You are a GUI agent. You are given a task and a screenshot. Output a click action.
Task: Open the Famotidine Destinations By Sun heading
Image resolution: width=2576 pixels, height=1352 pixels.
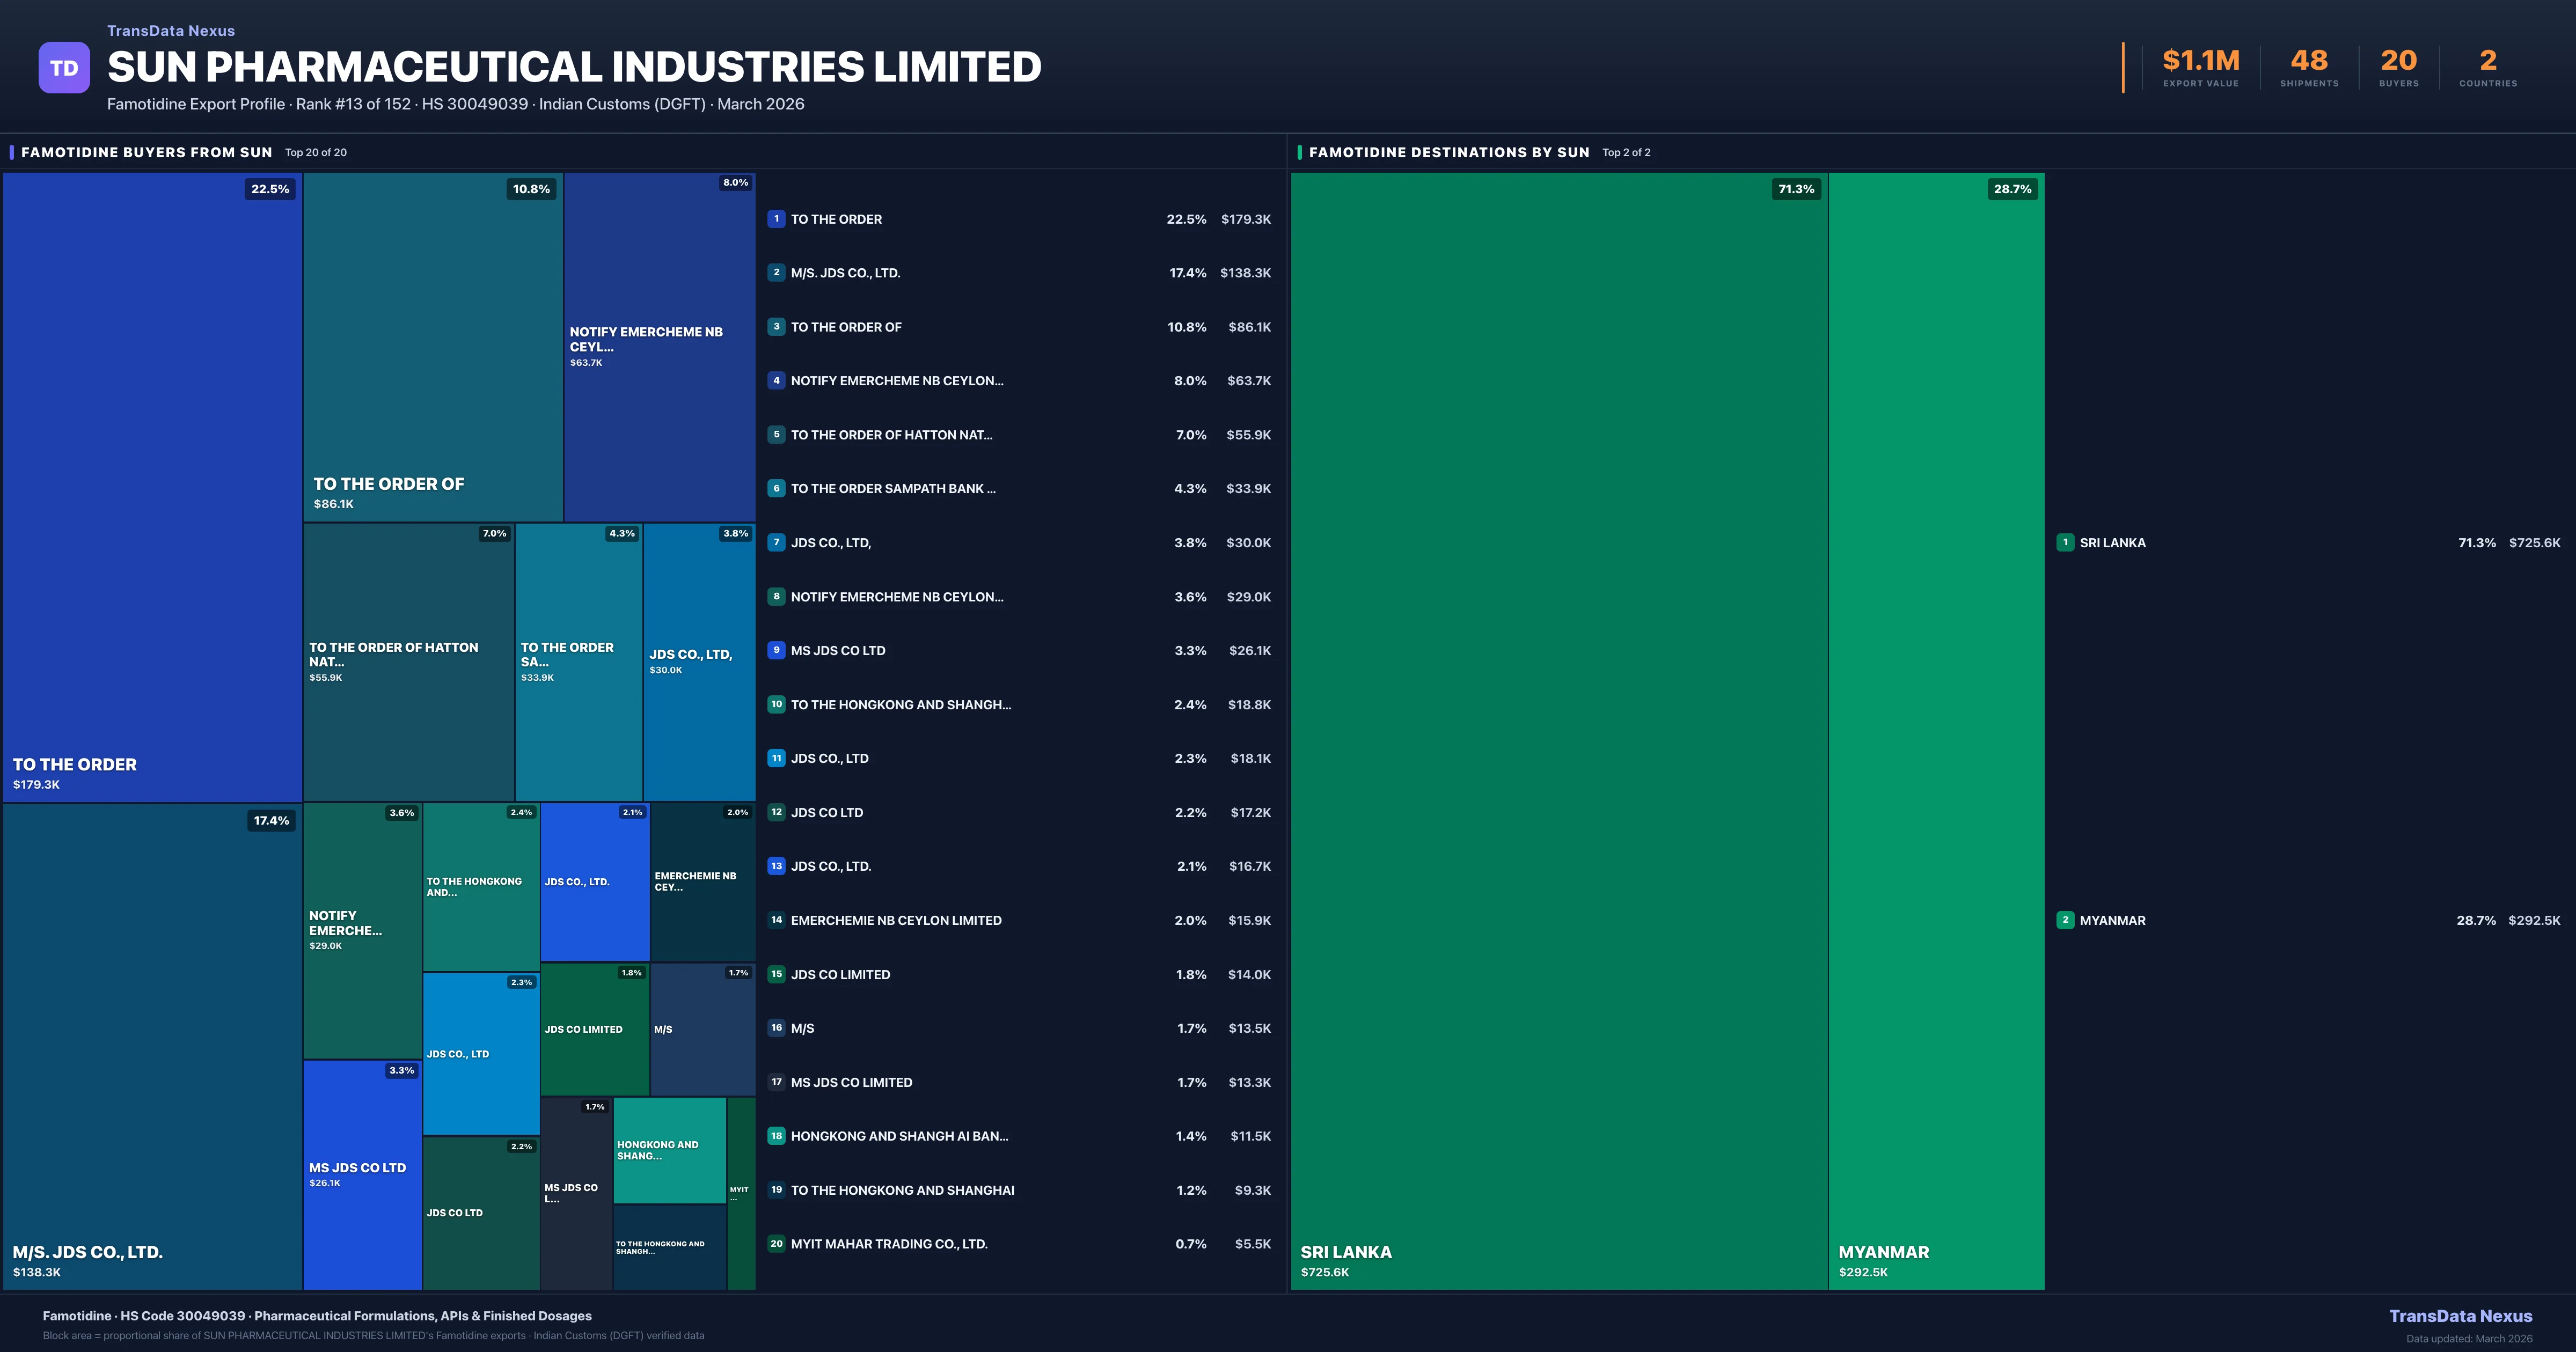point(1448,152)
